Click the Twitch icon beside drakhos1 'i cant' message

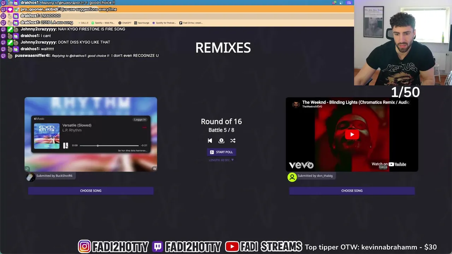tap(4, 36)
